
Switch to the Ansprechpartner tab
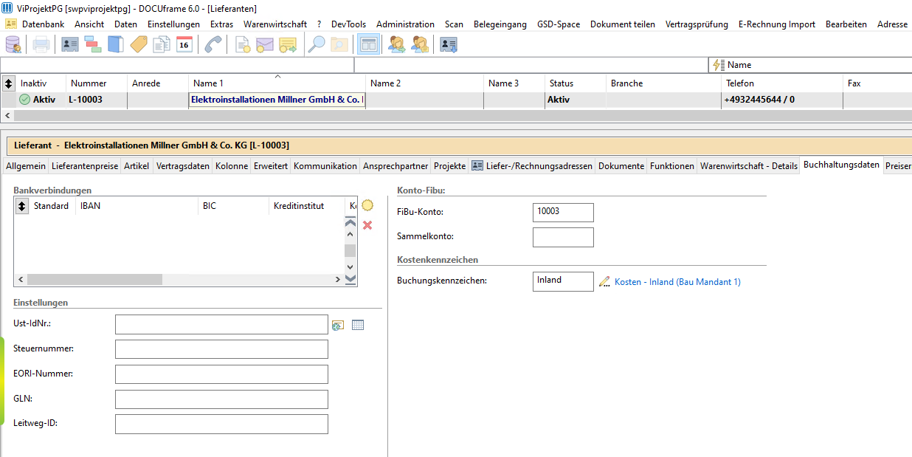pyautogui.click(x=395, y=166)
